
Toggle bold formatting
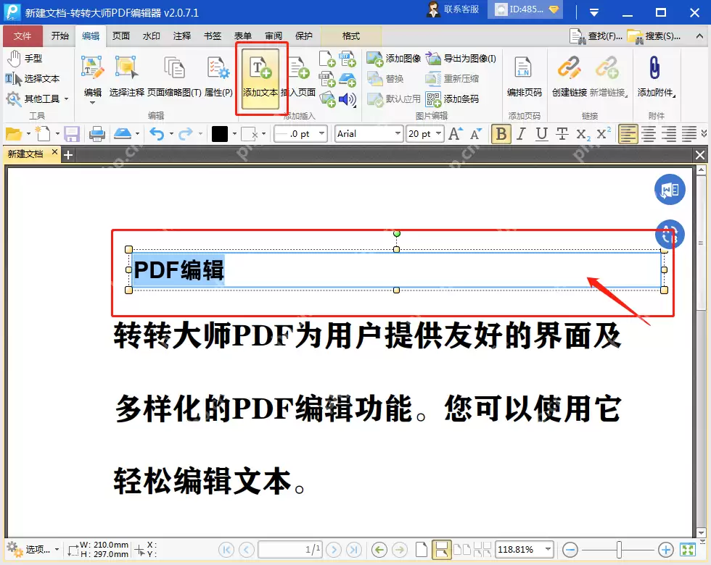(x=501, y=133)
